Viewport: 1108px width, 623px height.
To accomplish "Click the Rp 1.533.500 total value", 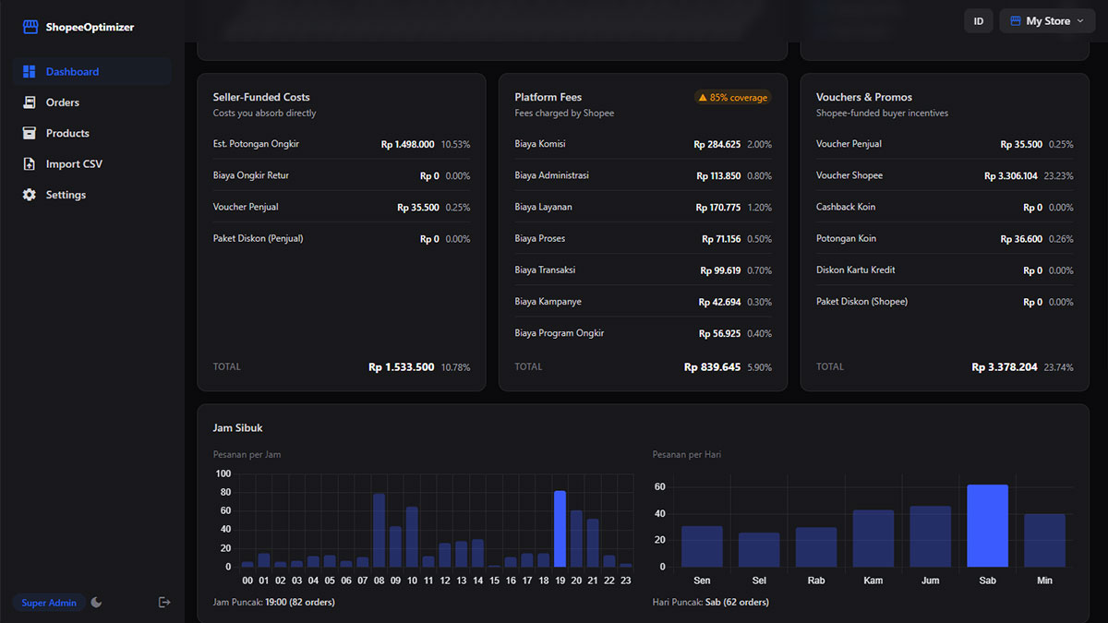I will coord(401,367).
